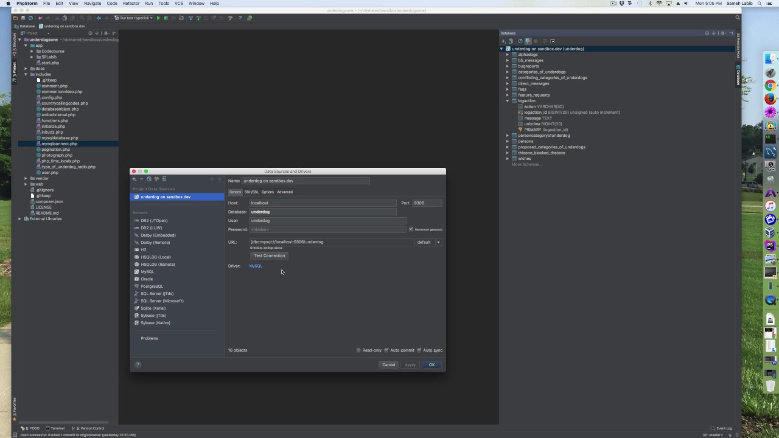This screenshot has width=779, height=438.
Task: Click the Debug bug icon in toolbar
Action: (x=166, y=18)
